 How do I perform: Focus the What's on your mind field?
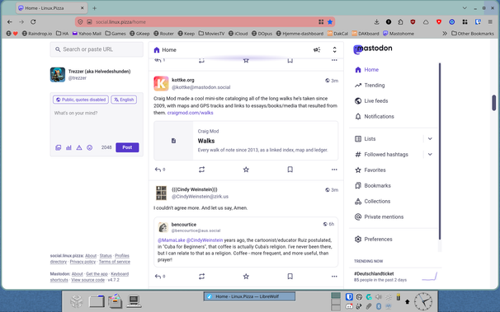click(x=97, y=124)
